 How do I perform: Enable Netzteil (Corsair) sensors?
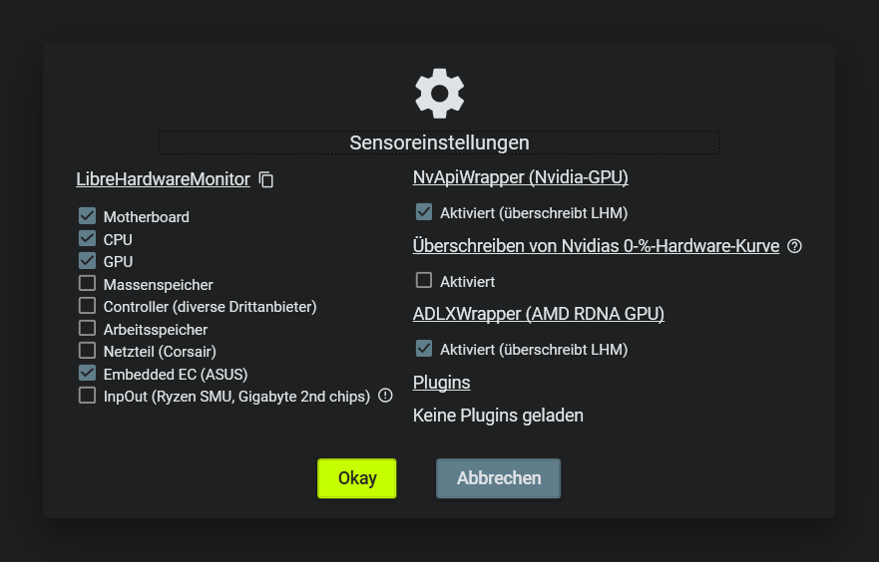click(x=87, y=351)
